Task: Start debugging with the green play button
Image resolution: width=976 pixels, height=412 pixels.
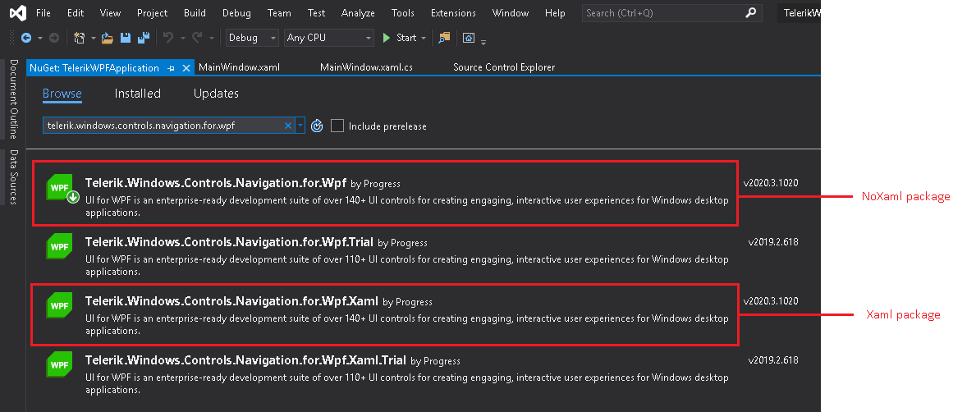Action: click(x=386, y=38)
